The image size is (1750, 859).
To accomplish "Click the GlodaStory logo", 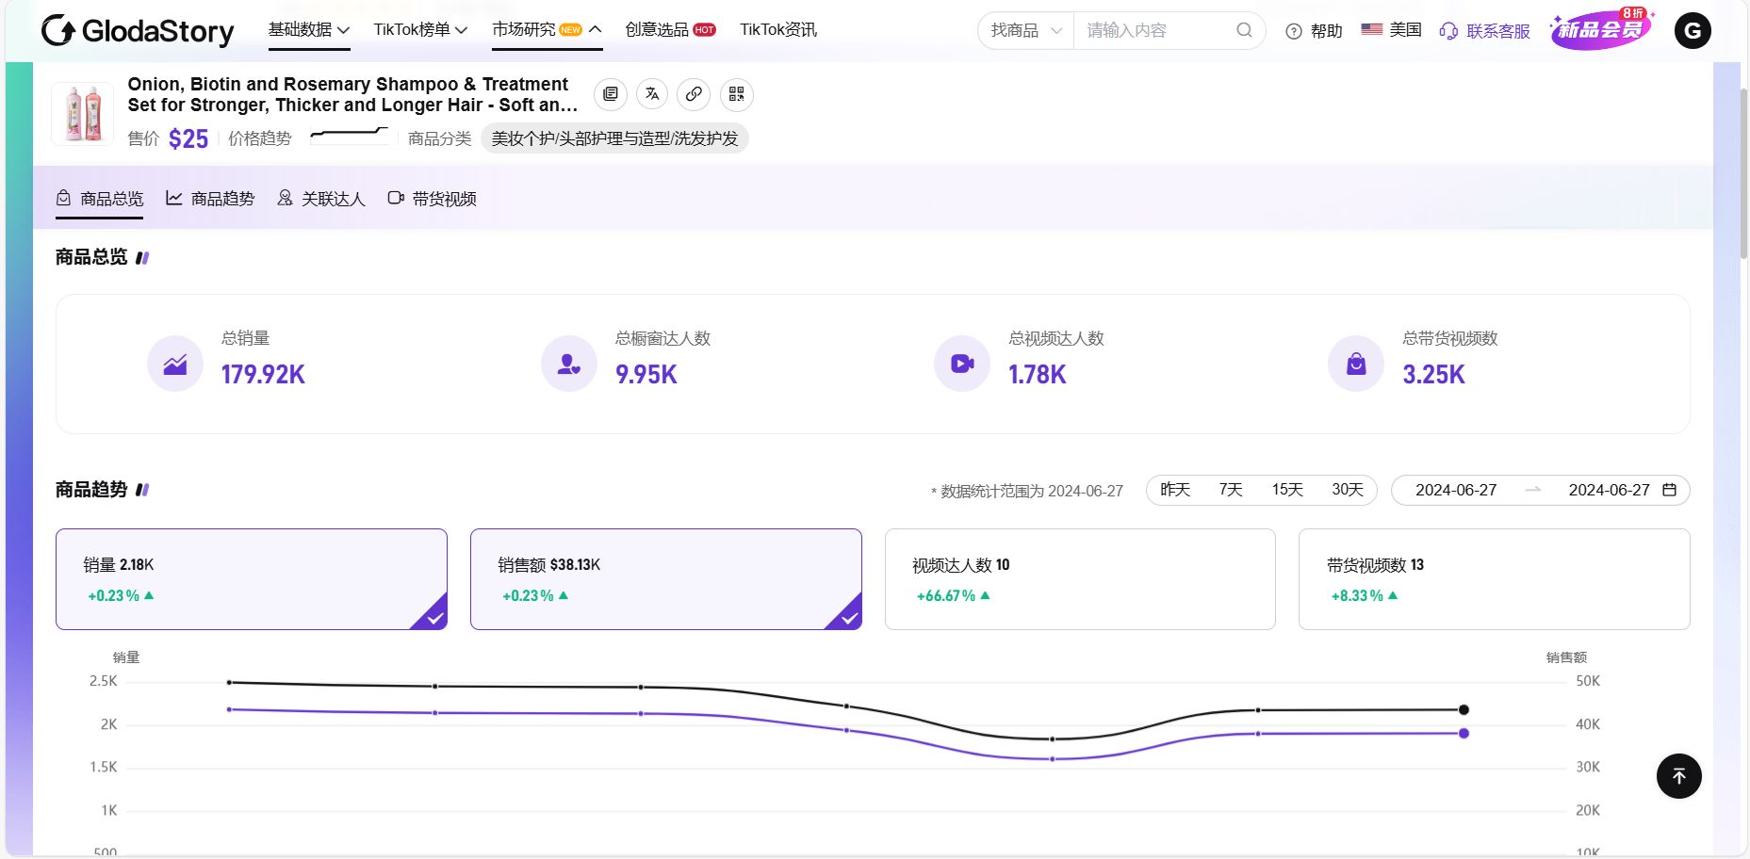I will 138,30.
